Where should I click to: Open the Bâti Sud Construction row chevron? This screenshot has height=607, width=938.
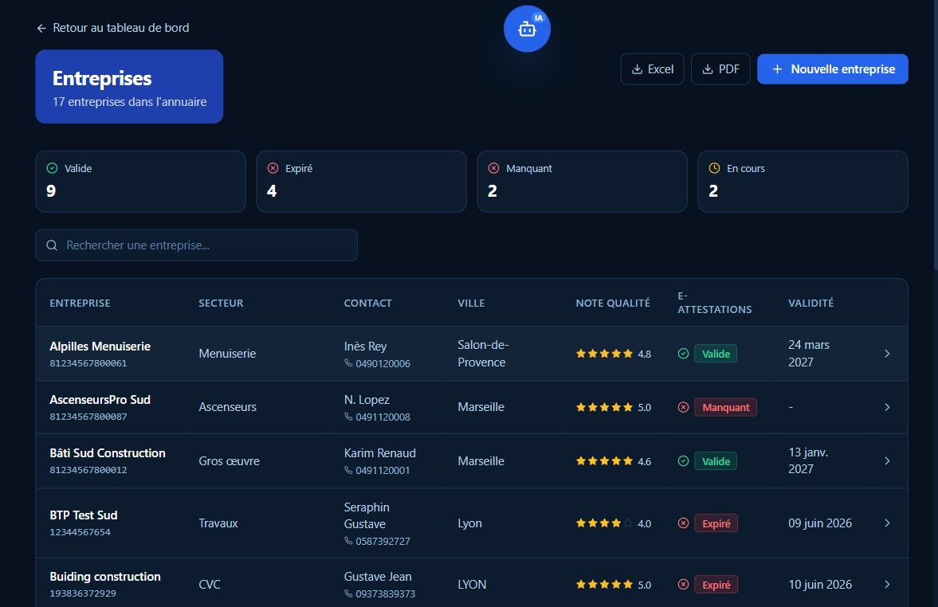point(887,461)
